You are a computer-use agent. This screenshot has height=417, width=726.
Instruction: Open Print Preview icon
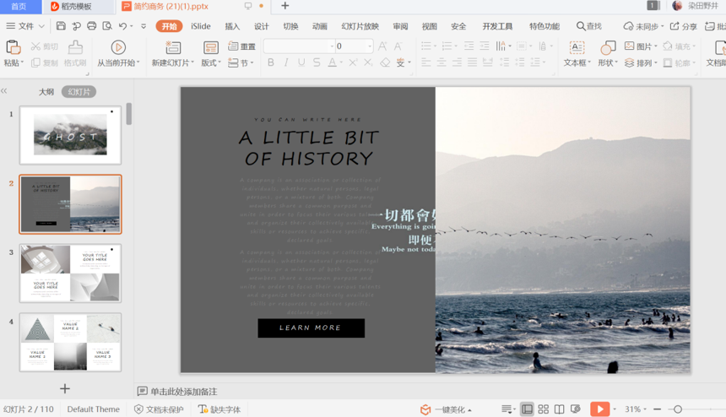tap(107, 26)
